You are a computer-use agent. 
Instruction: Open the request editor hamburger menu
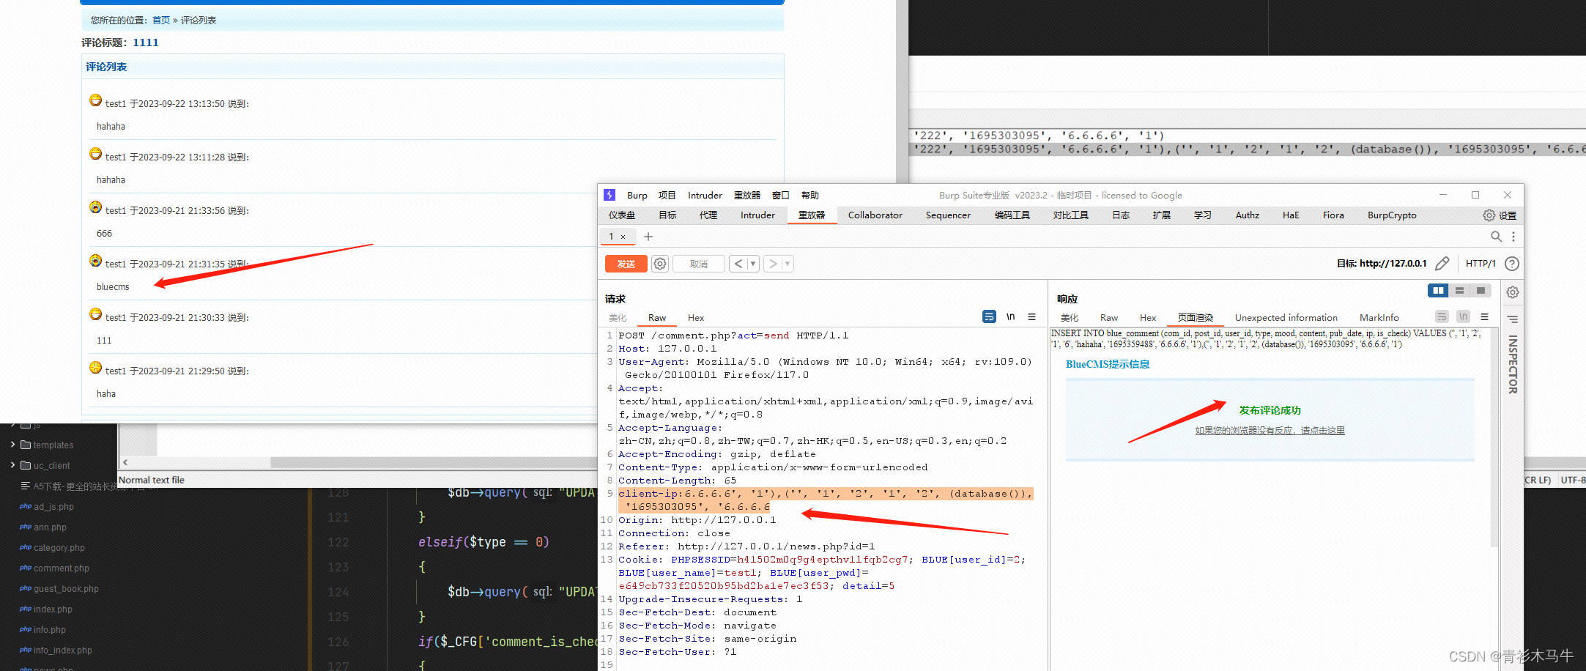click(x=1031, y=316)
